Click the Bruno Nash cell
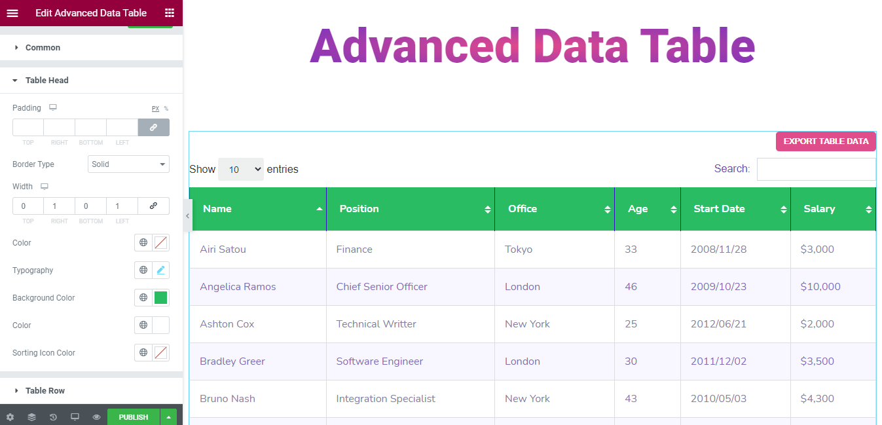The width and height of the screenshot is (882, 425). click(257, 399)
